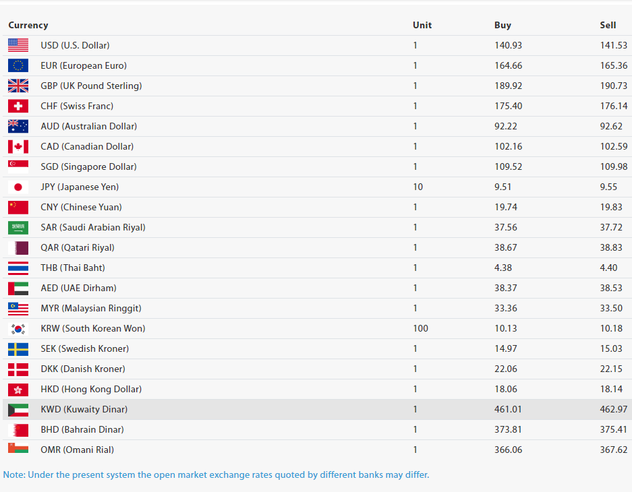Viewport: 632px width, 492px height.
Task: Click the Swedish flag icon
Action: pos(18,348)
